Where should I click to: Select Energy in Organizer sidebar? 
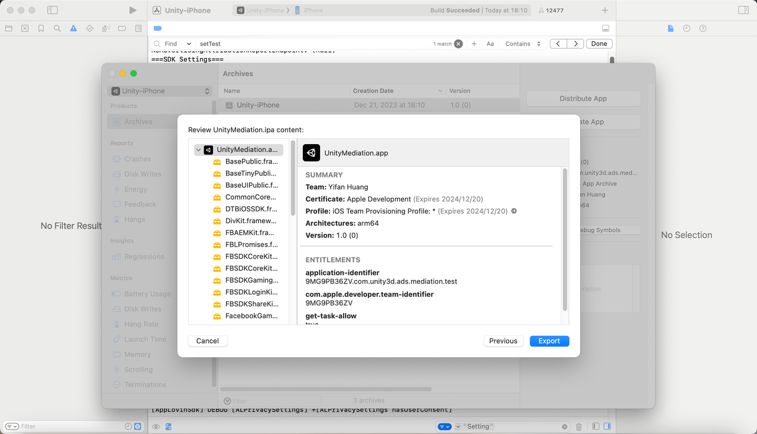[x=135, y=189]
